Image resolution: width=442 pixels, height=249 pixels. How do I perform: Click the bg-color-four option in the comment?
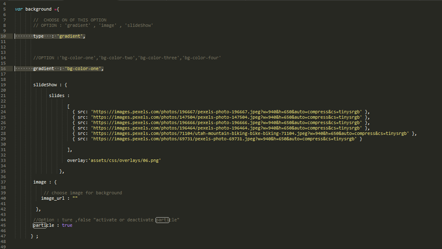click(x=202, y=58)
